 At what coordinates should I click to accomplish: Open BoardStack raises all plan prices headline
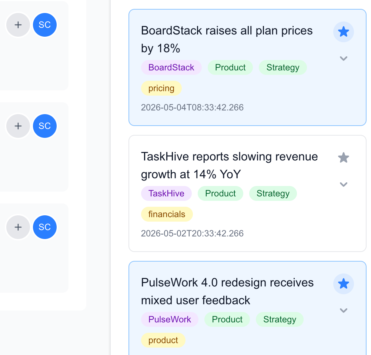click(x=227, y=39)
